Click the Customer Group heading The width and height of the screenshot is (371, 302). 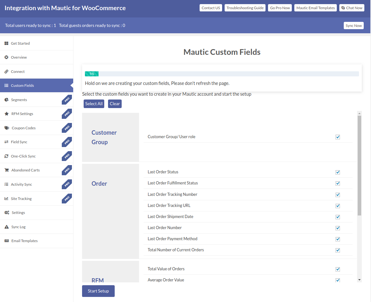coord(104,137)
